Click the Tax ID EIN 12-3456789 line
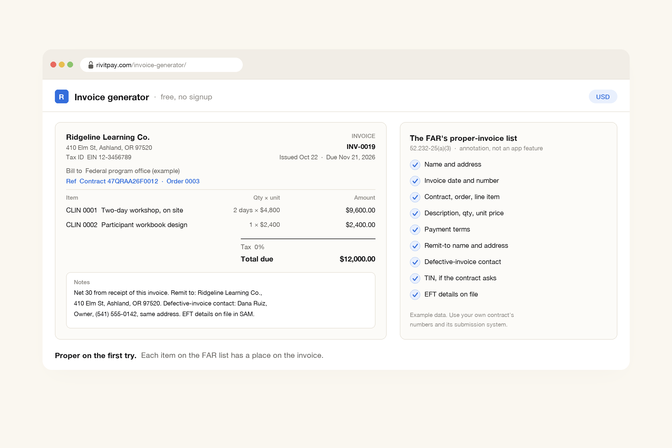672x448 pixels. 99,157
